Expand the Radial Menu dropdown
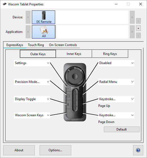 pyautogui.click(x=116, y=82)
